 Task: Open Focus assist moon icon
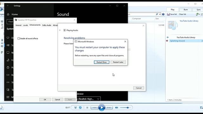8,60
